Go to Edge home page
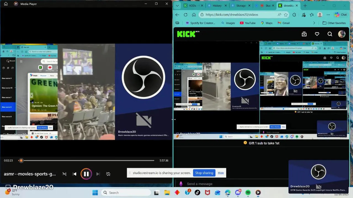 [x=194, y=15]
